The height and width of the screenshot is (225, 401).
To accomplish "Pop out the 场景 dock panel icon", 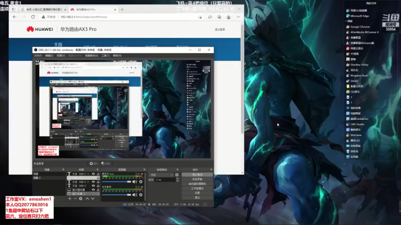I will coord(63,169).
